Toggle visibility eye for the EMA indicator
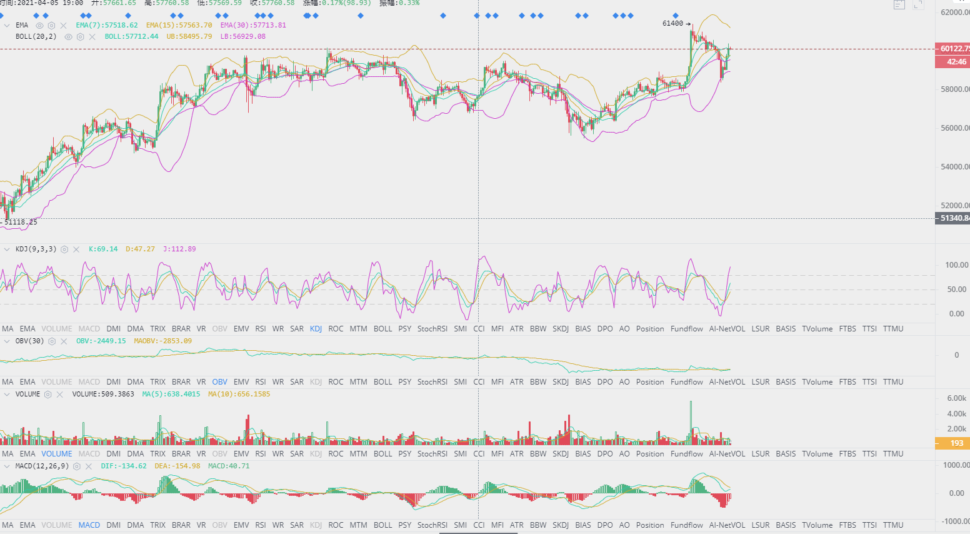 click(x=39, y=26)
